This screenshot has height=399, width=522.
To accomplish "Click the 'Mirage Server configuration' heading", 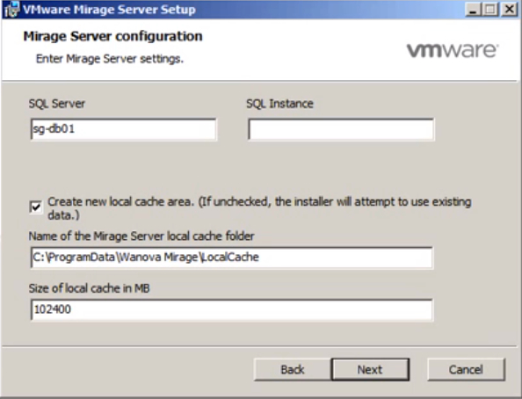I will tap(112, 36).
